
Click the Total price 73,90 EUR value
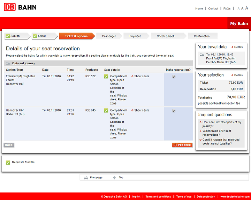[236, 97]
